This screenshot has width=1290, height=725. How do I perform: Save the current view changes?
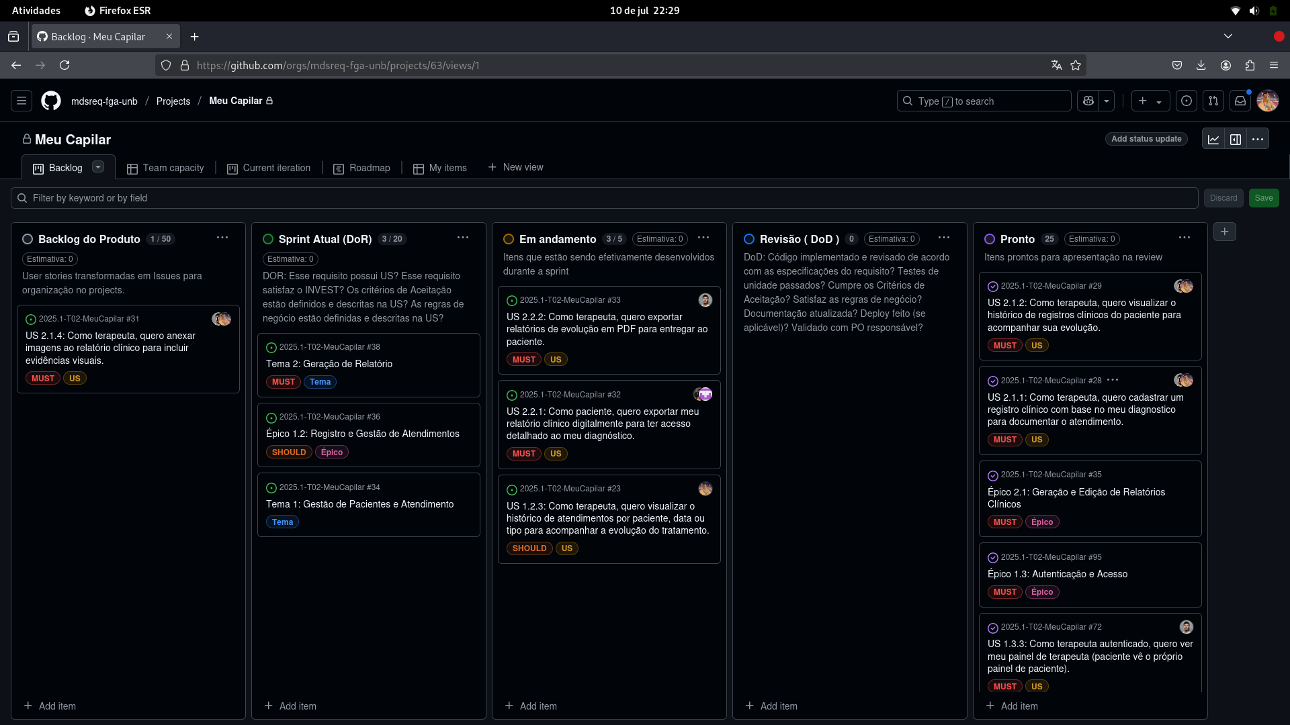[1264, 197]
